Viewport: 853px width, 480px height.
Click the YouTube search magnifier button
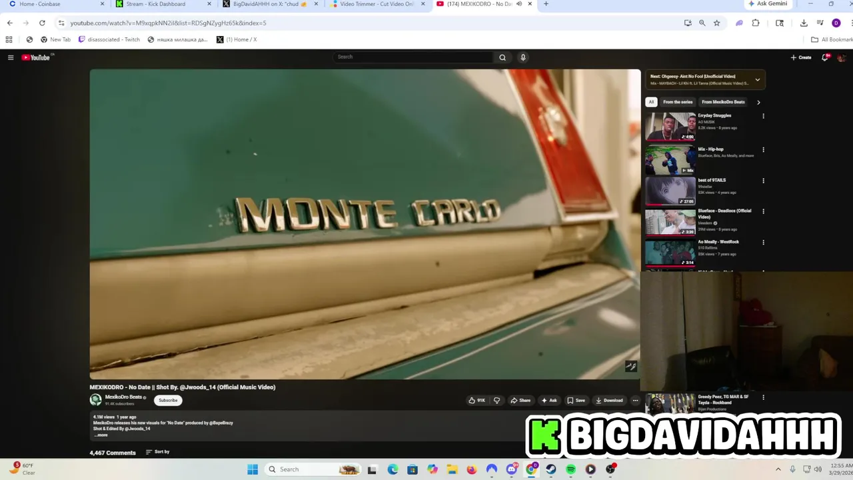(x=502, y=57)
